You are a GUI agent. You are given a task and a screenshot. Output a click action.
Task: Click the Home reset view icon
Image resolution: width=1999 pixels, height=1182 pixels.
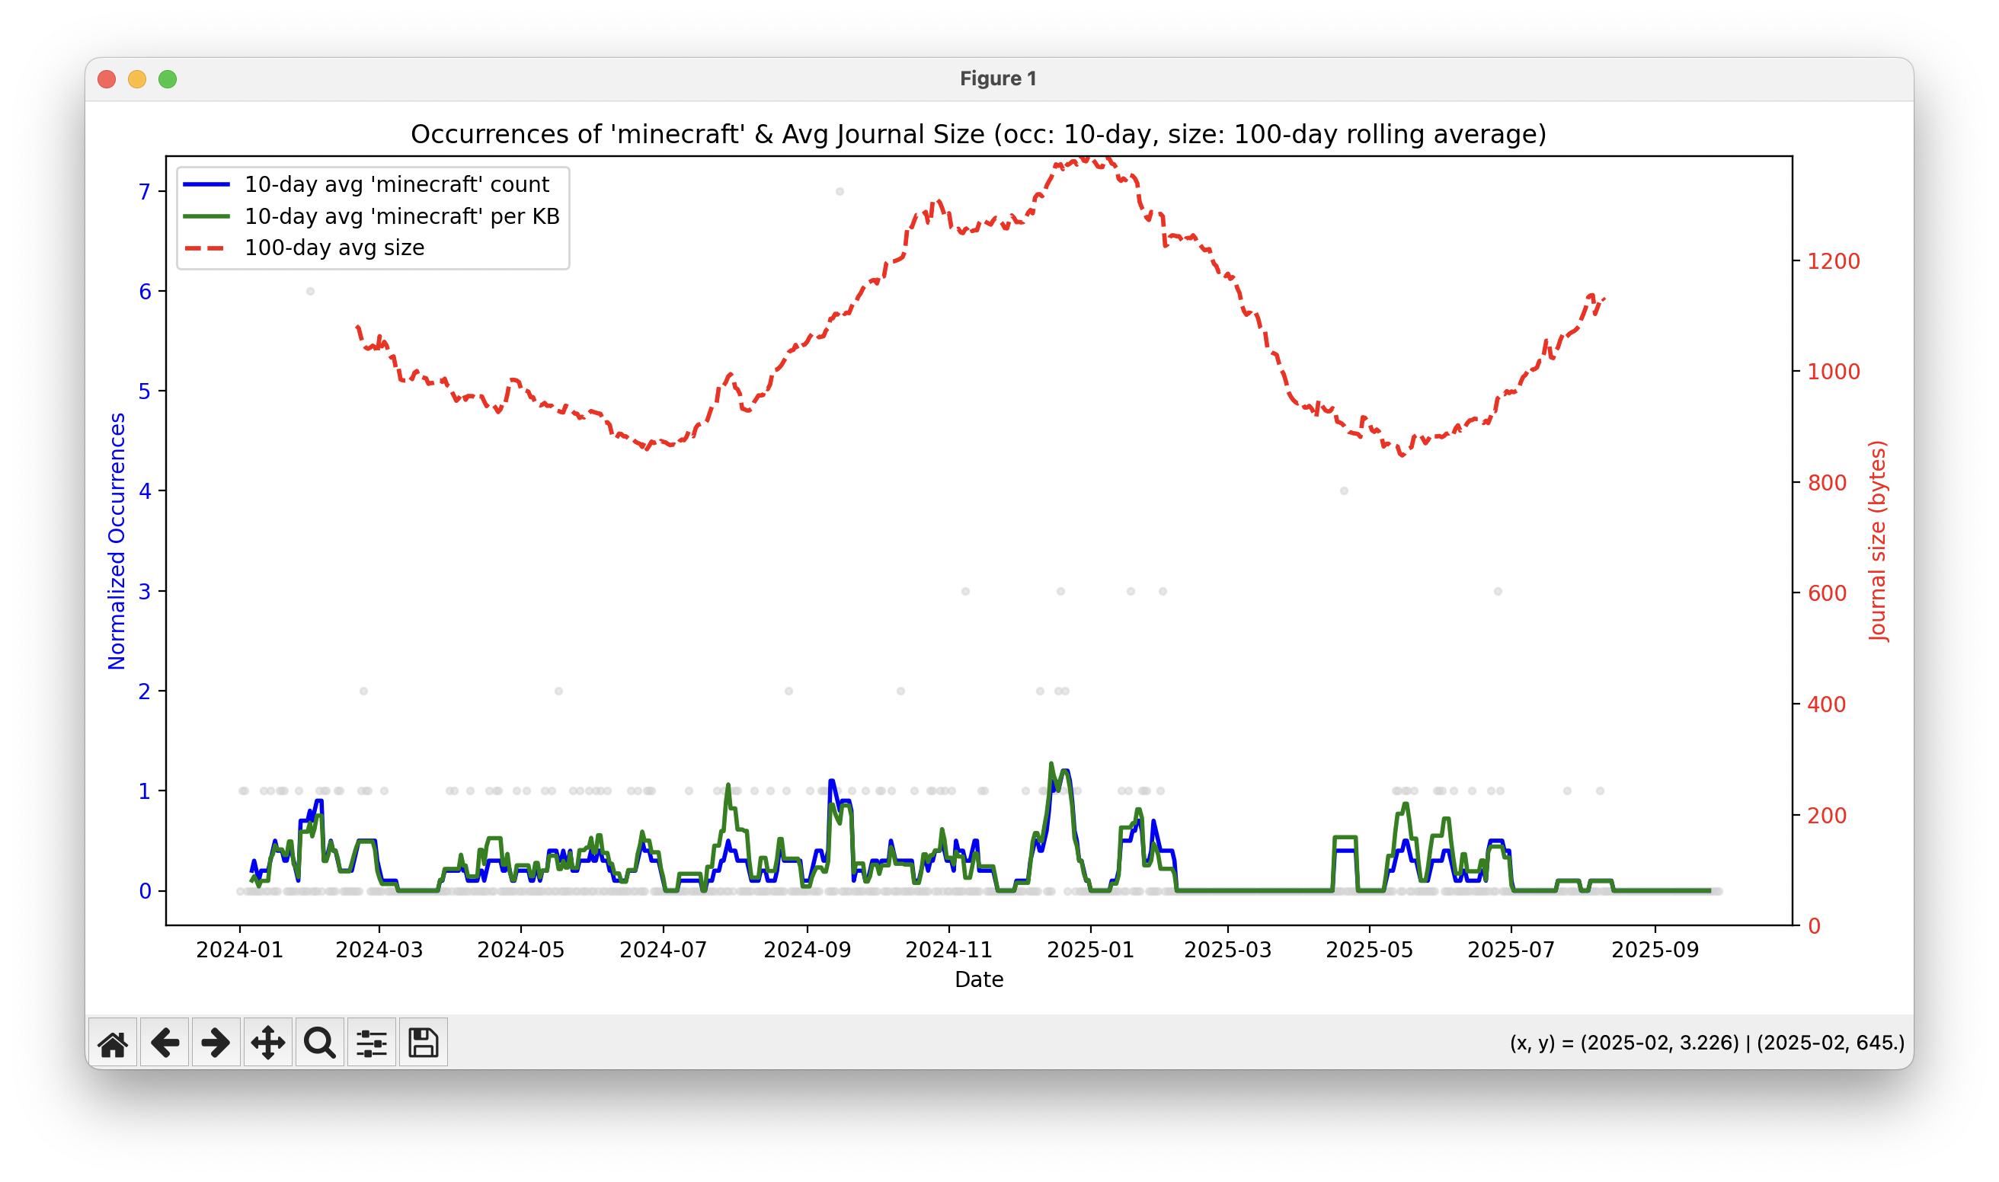[x=112, y=1043]
